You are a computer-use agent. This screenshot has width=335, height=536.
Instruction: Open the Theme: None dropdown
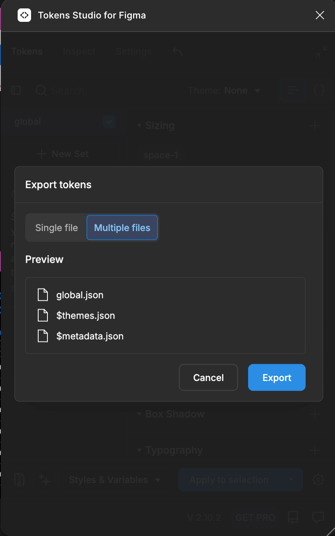[224, 90]
